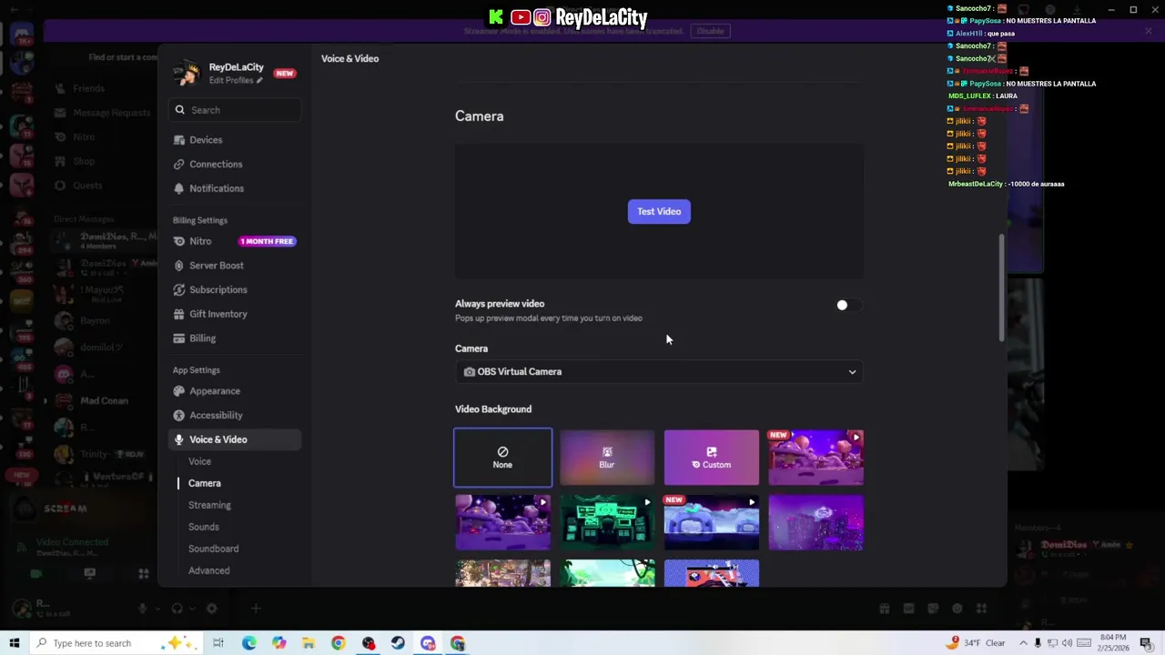
Task: Select the purple neon city background
Action: point(815,522)
